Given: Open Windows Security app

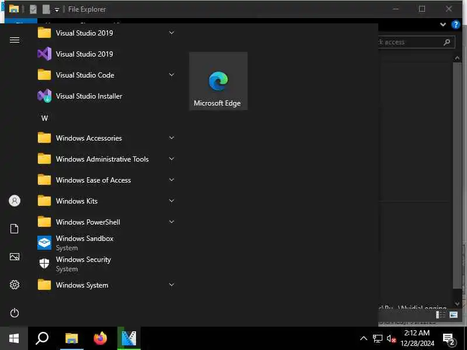Looking at the screenshot, I should 106,264.
